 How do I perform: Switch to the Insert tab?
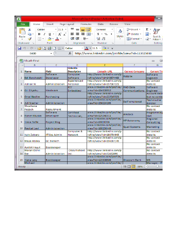pos(50,24)
